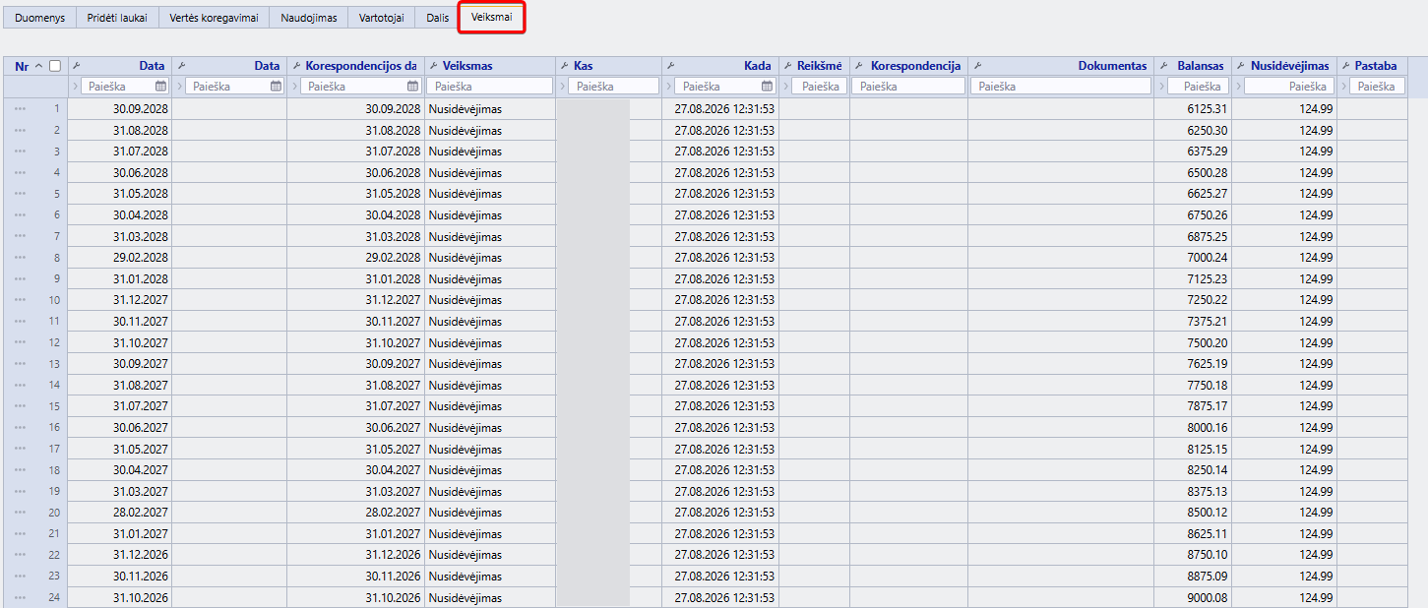Select balance value 9000.08
This screenshot has width=1428, height=608.
[1208, 598]
